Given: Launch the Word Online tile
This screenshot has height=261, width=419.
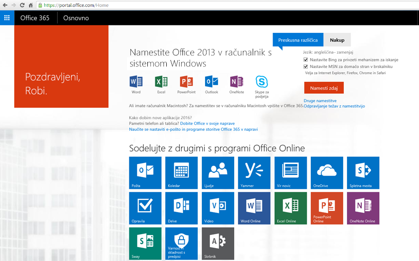Looking at the screenshot, I should 254,208.
